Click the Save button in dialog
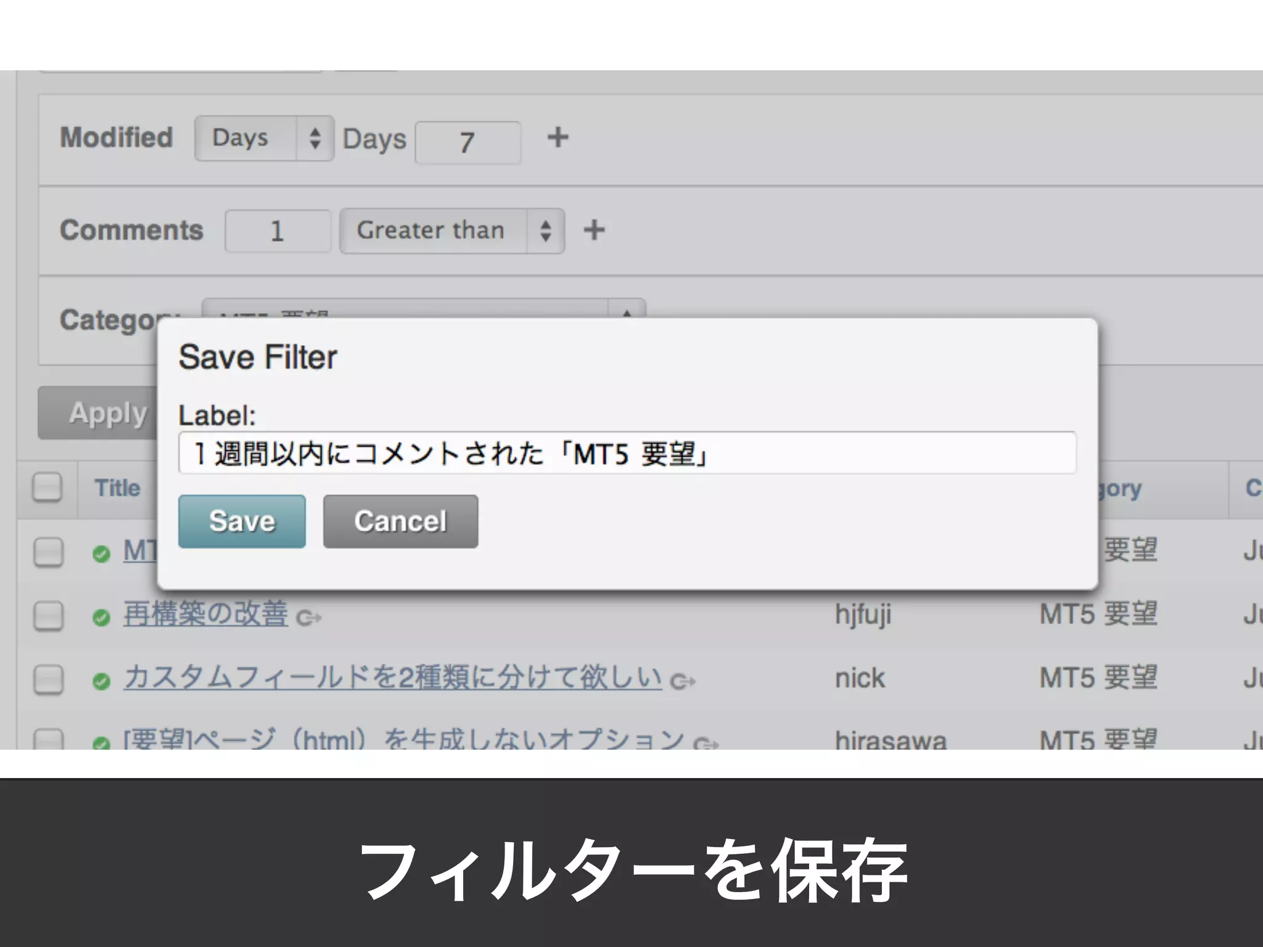The image size is (1263, 947). [242, 522]
